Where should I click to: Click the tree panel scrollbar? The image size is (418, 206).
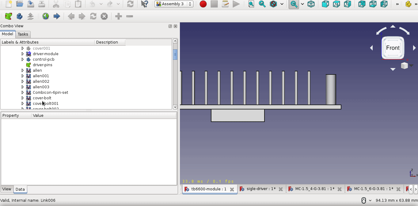click(175, 55)
